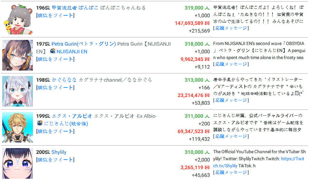Open the かぐらなな channel link

(x=64, y=80)
